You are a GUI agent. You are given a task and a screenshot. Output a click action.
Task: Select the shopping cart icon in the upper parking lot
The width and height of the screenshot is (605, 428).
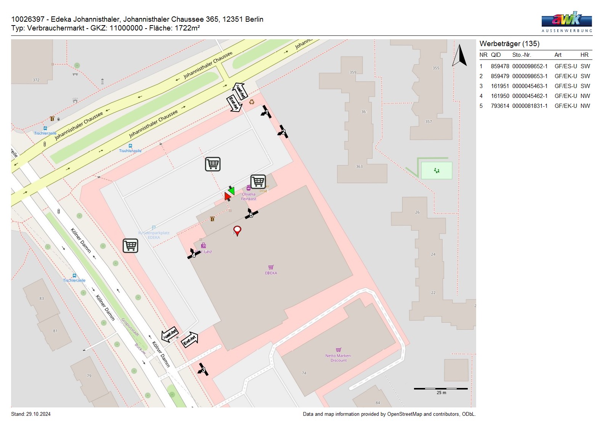(213, 164)
